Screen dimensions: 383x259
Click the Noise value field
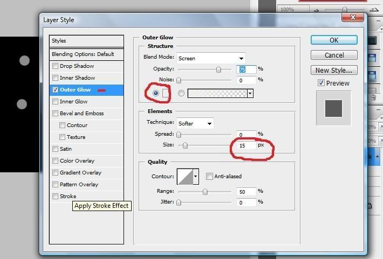point(246,80)
